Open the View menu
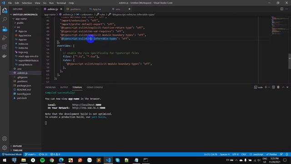Screen dimensions: 291x164 pos(37,3)
